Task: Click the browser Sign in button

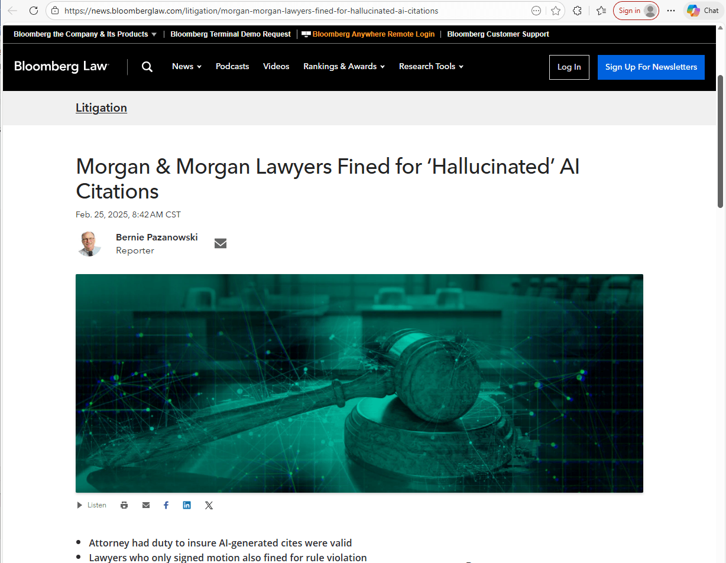Action: click(x=636, y=11)
